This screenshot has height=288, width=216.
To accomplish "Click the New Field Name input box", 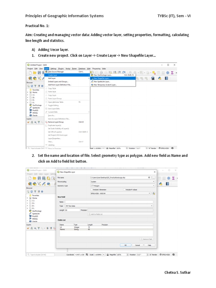I will pyautogui.click(x=109, y=202).
